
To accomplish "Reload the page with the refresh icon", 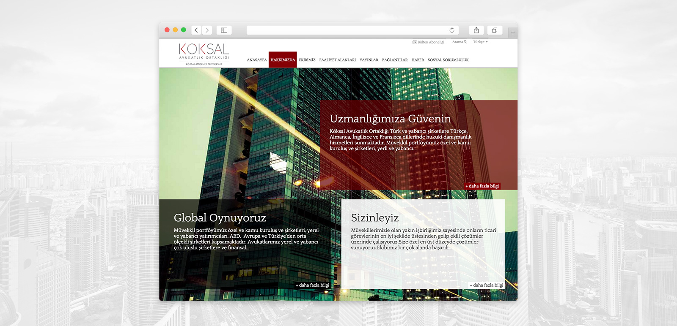I will [452, 30].
